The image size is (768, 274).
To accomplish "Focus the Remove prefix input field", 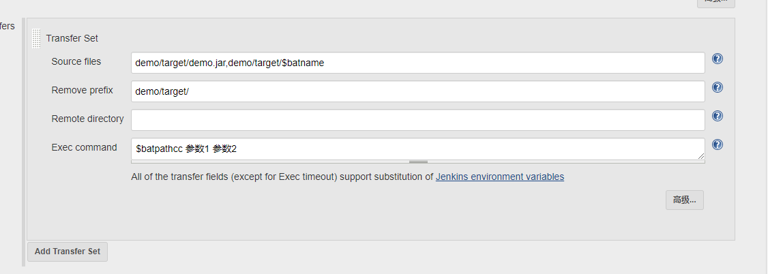I will click(417, 91).
